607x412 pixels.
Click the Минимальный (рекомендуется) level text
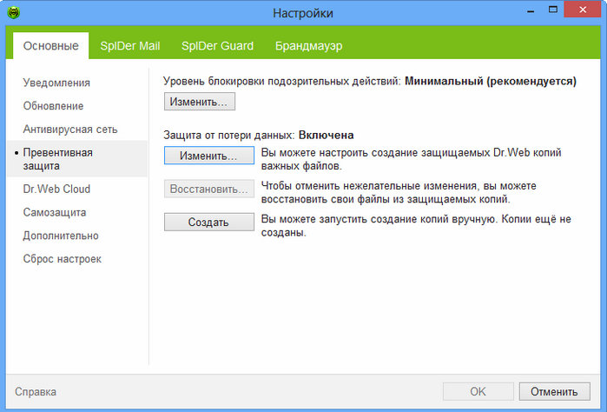(491, 81)
